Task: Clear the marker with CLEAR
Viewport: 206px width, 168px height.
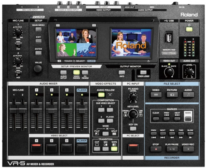Action: click(x=156, y=119)
